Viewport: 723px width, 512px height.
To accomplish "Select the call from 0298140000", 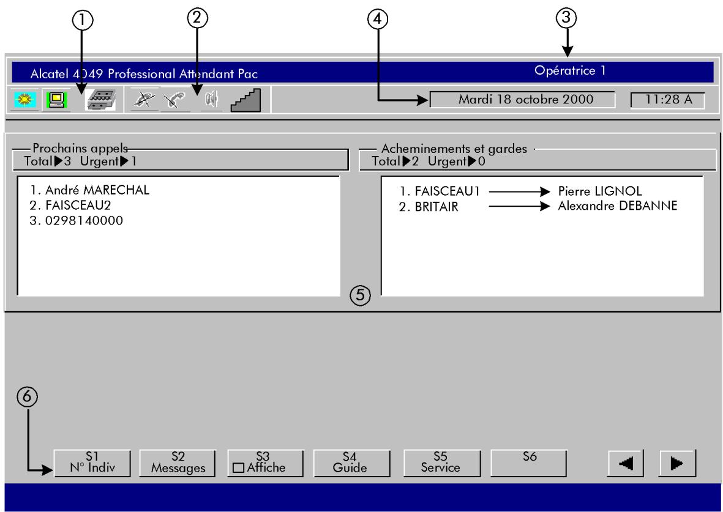I will (76, 220).
